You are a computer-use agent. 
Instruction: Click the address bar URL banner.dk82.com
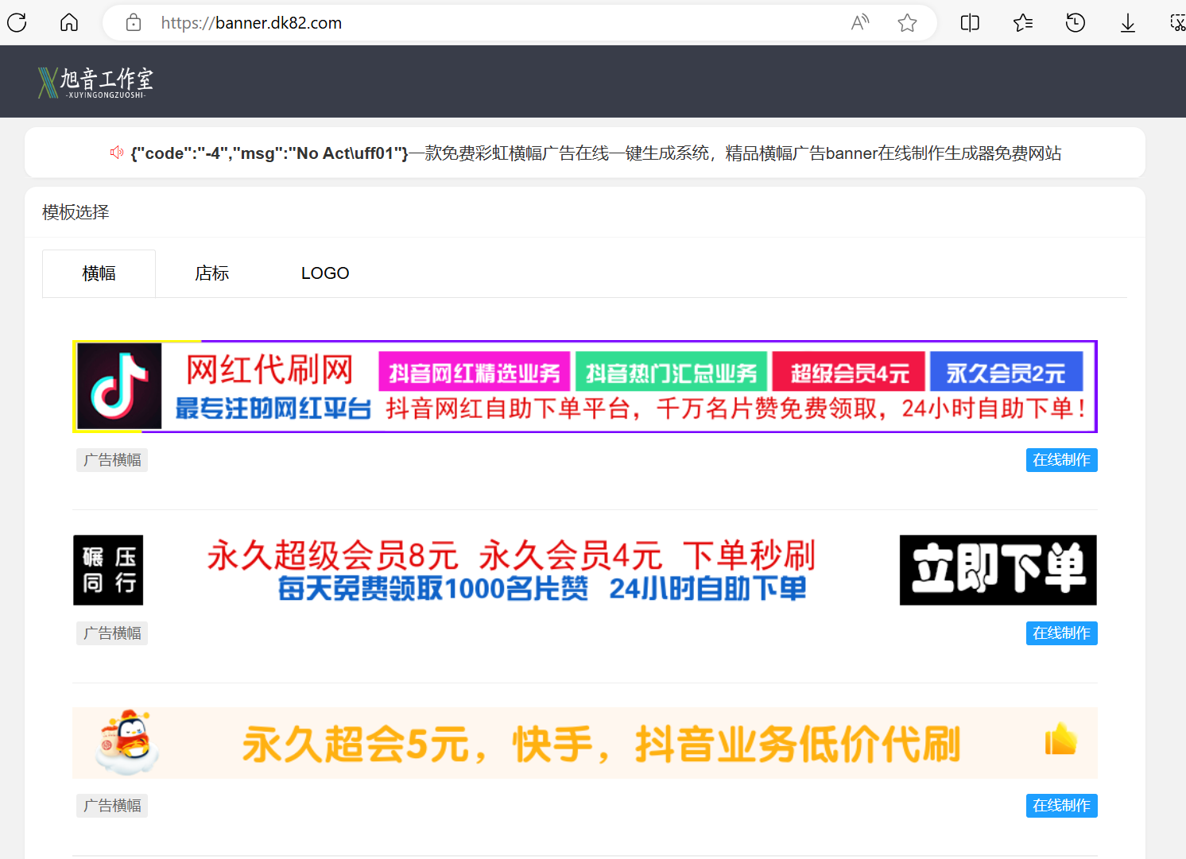click(x=251, y=23)
